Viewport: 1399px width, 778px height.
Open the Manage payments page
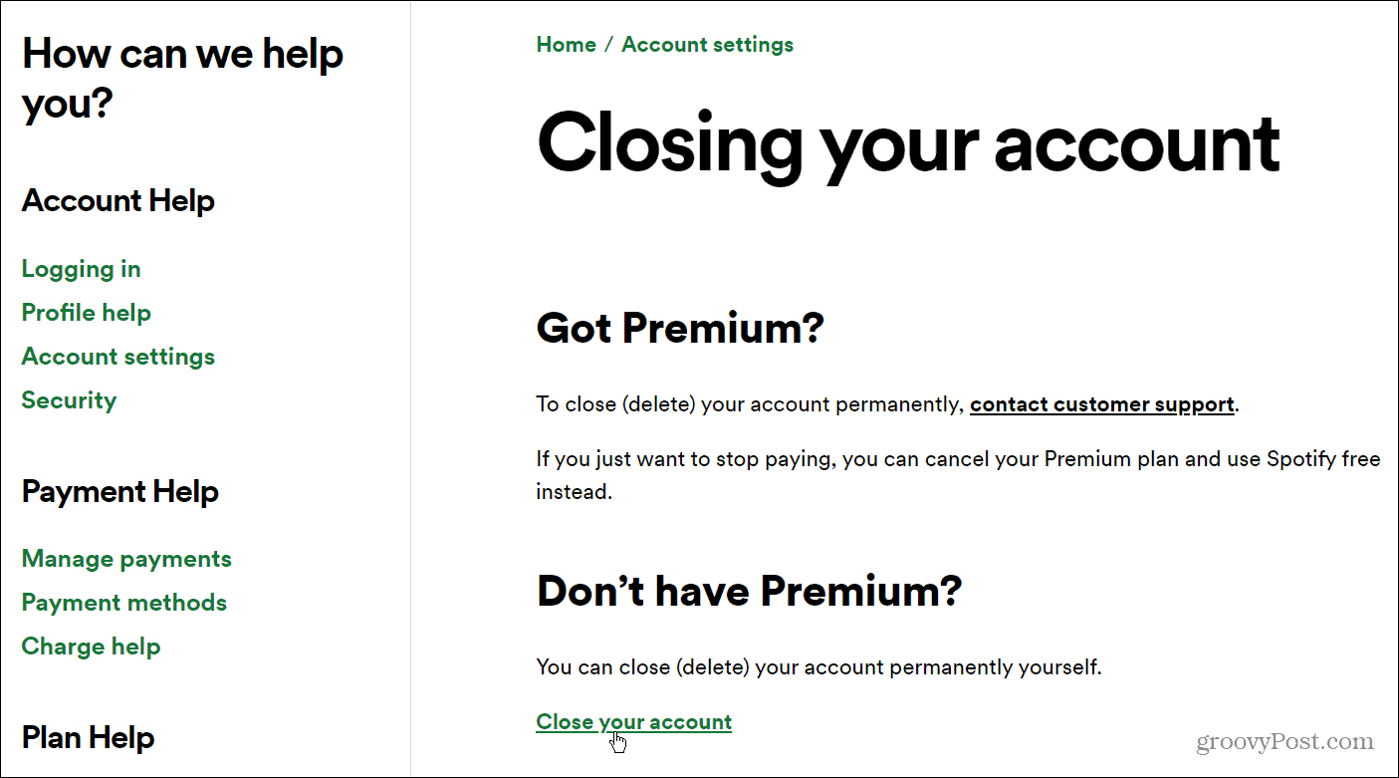[x=125, y=558]
